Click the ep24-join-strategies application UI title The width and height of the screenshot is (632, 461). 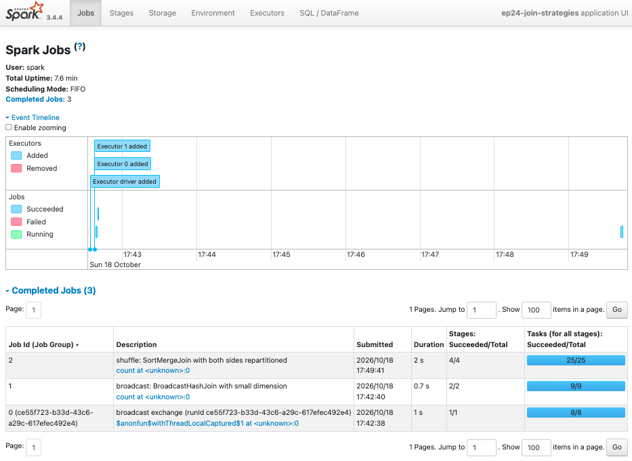click(x=564, y=13)
